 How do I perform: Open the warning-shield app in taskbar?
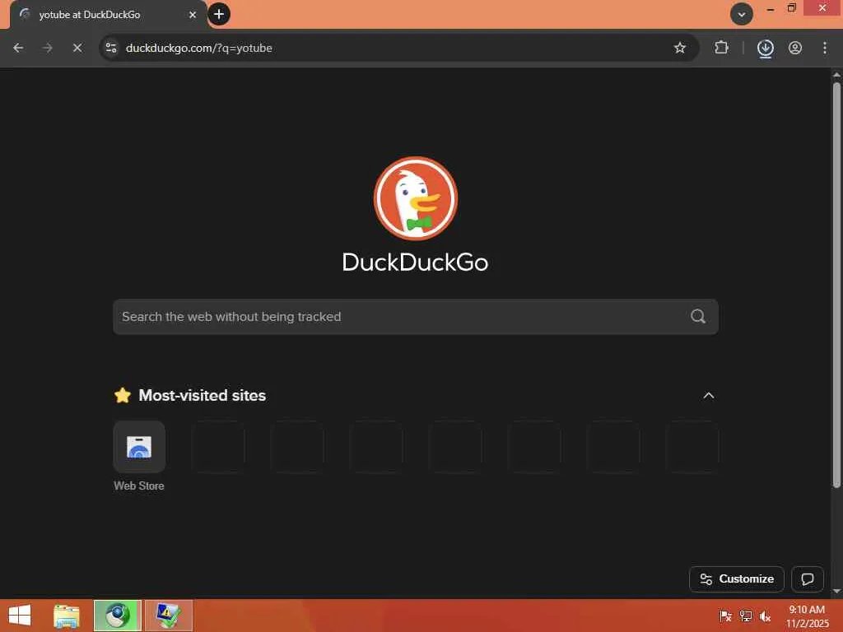168,616
